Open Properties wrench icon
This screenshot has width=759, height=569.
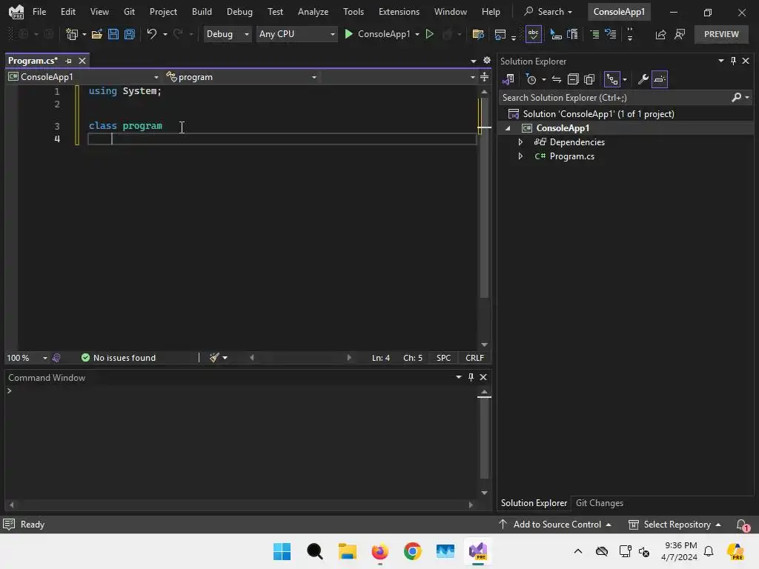[643, 79]
